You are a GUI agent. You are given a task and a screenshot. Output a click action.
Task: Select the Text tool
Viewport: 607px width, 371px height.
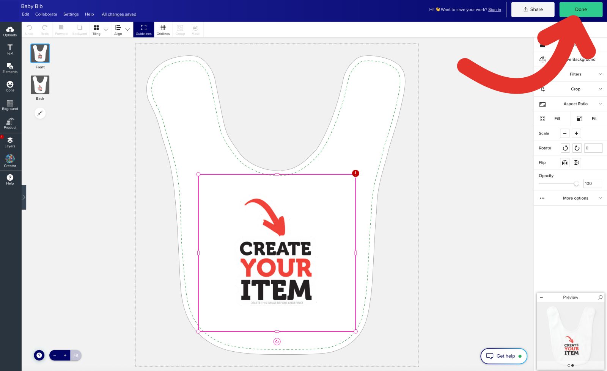coord(10,49)
